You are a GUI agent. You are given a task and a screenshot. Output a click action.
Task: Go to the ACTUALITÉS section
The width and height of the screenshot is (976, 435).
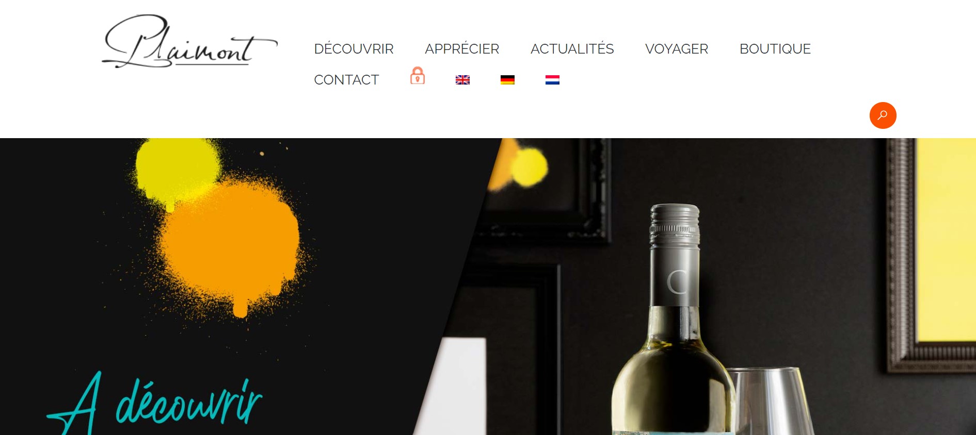[572, 49]
